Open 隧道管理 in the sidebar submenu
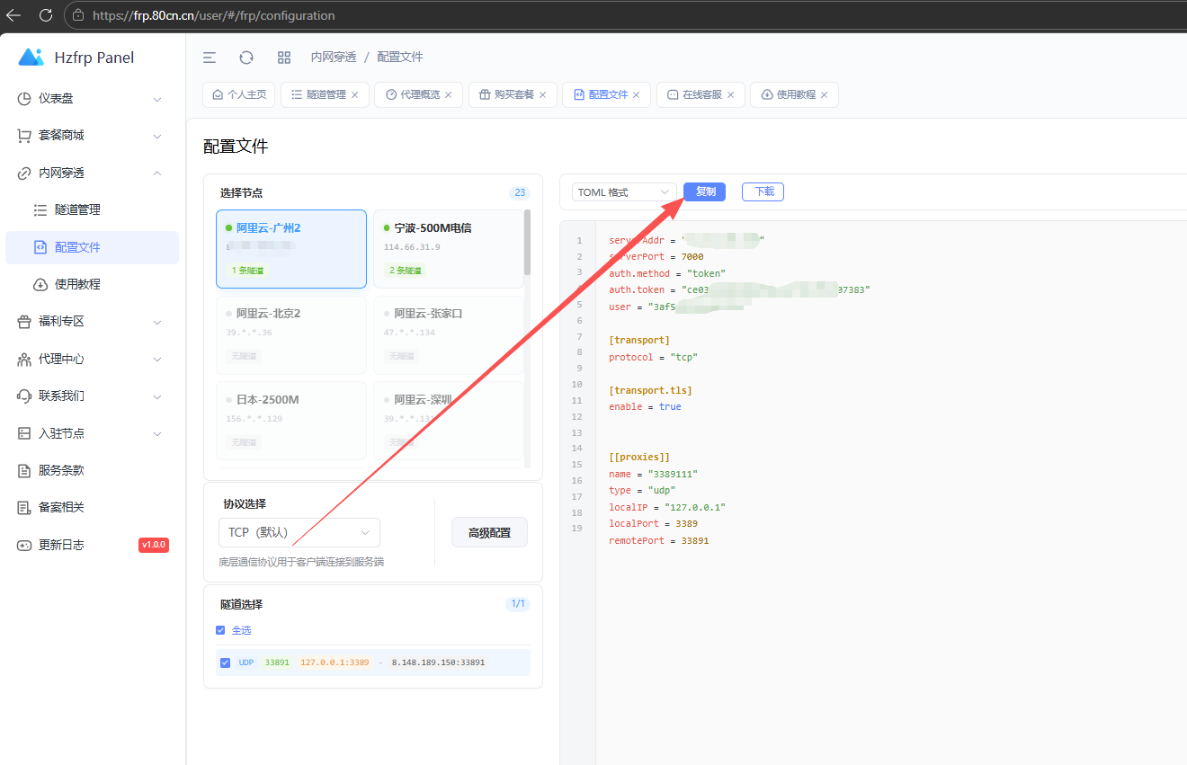 tap(92, 210)
